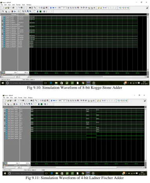Click Save icon in Ladner Fischer toolbar
150x183 pixels.
[x=11, y=101]
